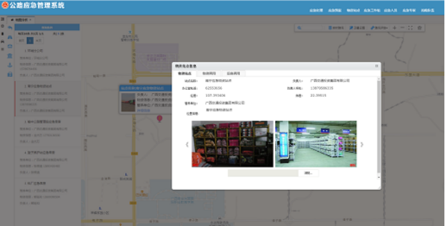445x226 pixels.
Task: Select the bank building icon in left toolbar
Action: pos(10,56)
